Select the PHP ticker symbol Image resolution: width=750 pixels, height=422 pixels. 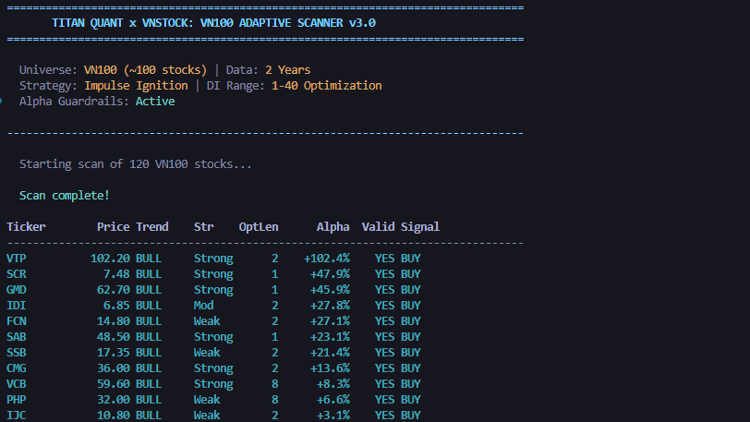point(17,400)
